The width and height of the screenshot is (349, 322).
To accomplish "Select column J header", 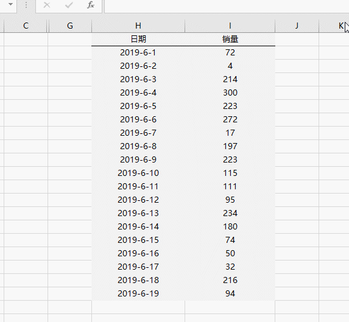I will tap(297, 26).
